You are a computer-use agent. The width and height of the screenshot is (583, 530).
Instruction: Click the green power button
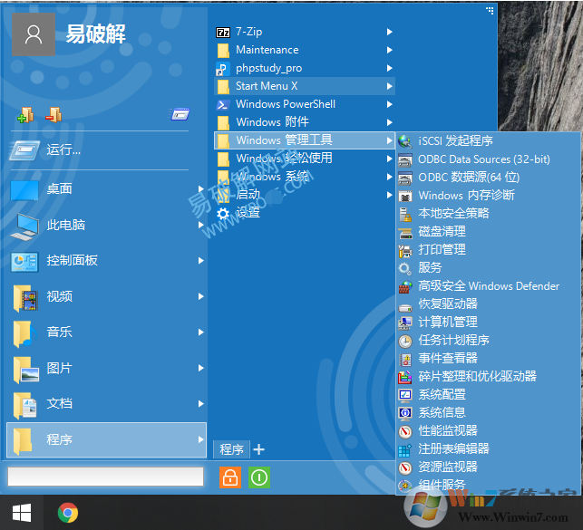pos(259,477)
